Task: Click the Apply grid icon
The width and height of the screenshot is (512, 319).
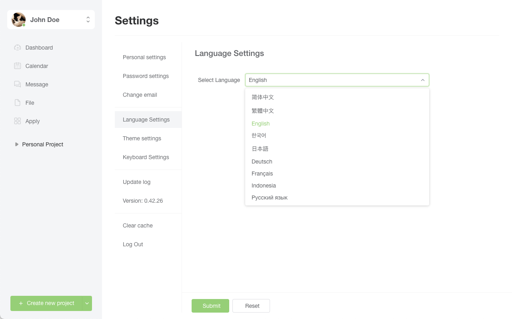Action: click(17, 121)
